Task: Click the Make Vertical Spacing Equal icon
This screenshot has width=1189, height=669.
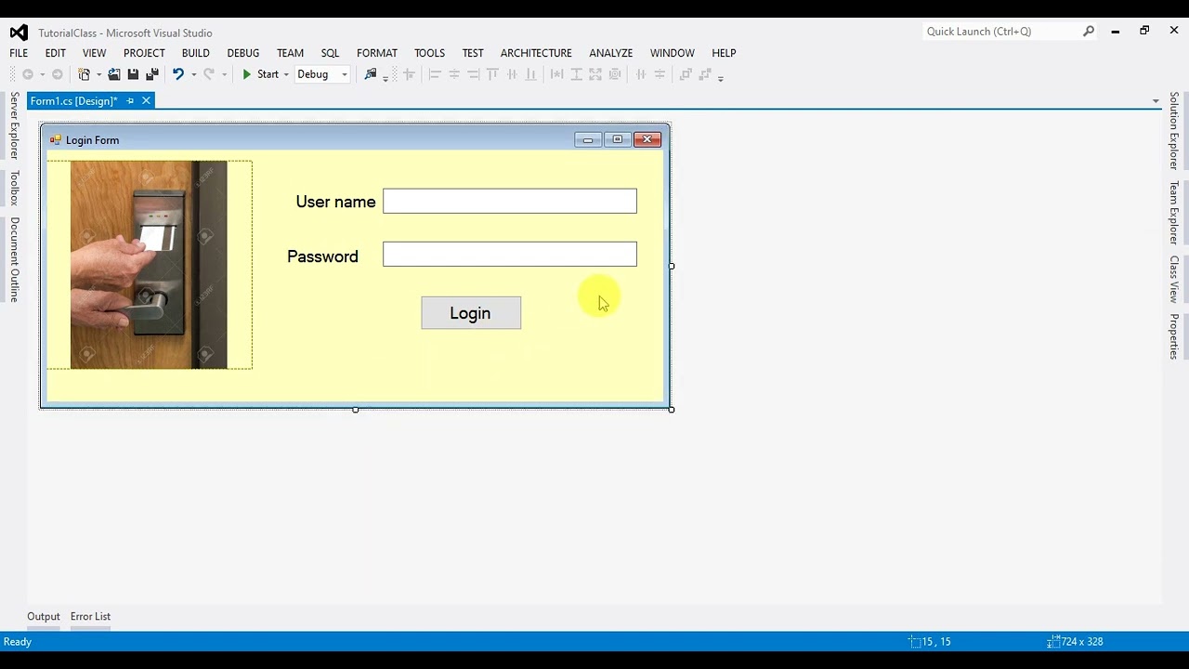Action: (x=660, y=74)
